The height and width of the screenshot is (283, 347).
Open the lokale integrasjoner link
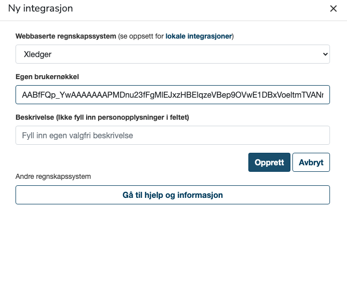[x=198, y=36]
